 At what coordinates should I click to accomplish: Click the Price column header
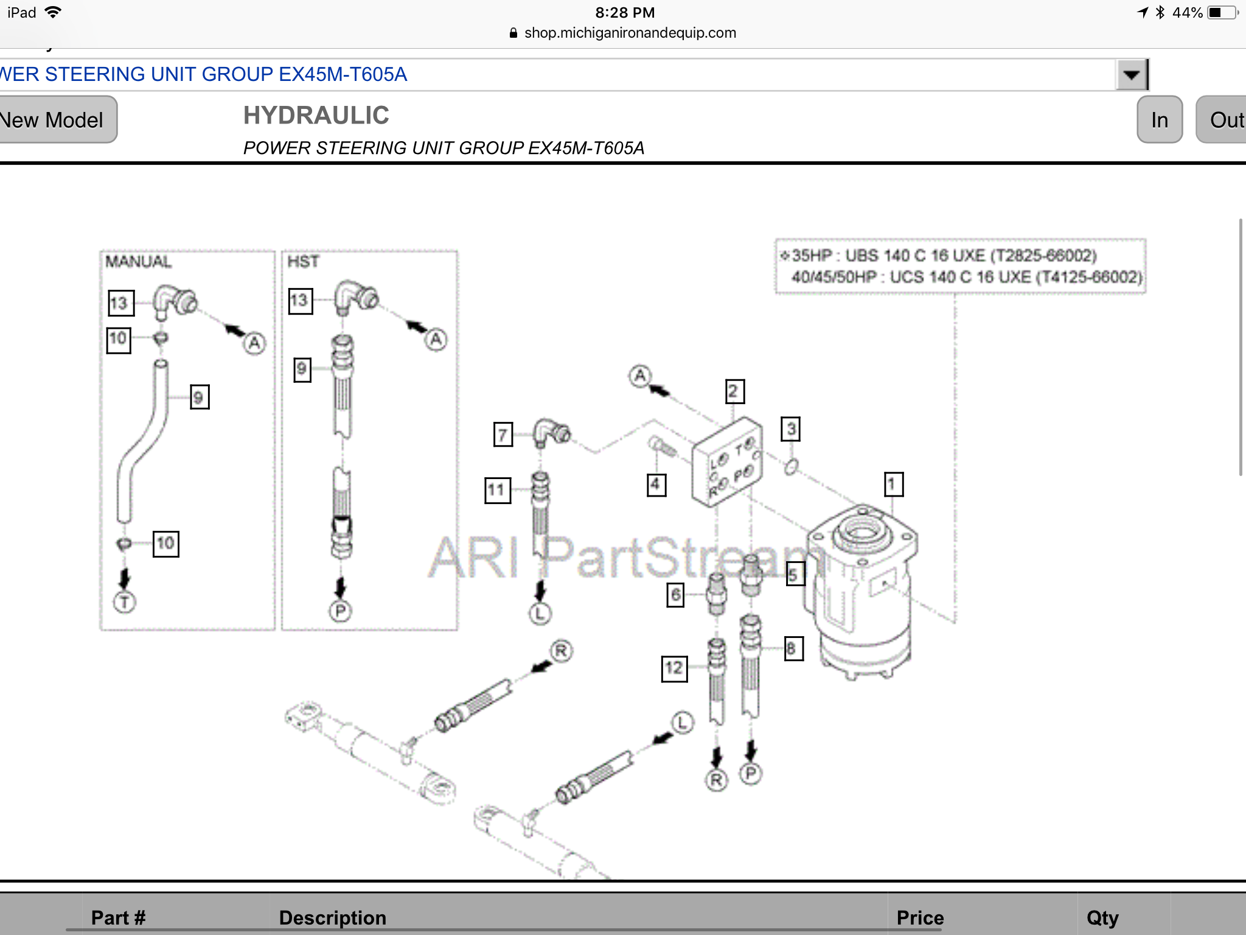(x=920, y=918)
